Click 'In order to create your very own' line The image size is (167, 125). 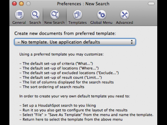click(x=75, y=96)
